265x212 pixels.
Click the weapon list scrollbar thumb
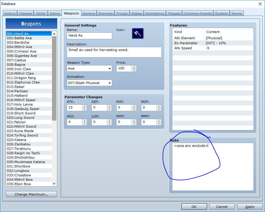click(x=54, y=78)
